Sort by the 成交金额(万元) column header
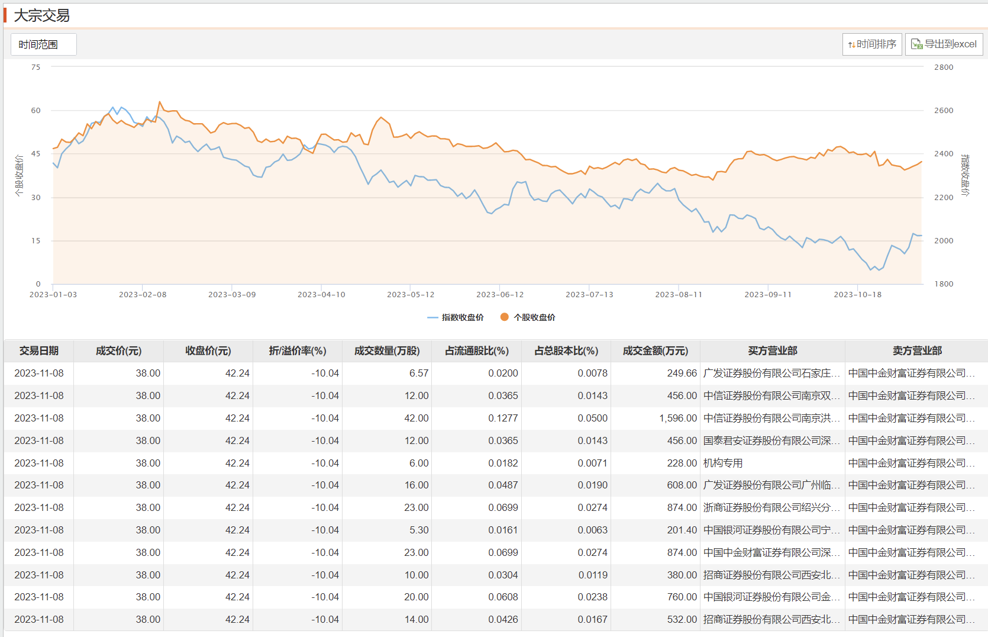The height and width of the screenshot is (637, 988). tap(655, 351)
